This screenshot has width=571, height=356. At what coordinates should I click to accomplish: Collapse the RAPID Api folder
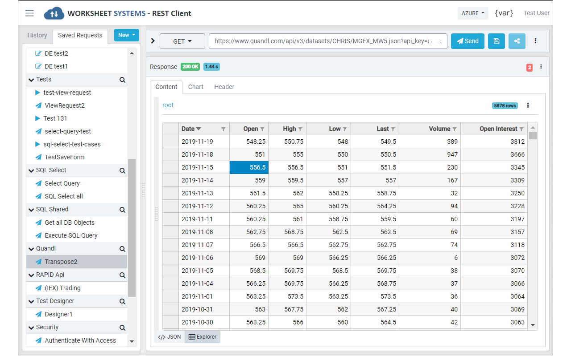tap(31, 275)
